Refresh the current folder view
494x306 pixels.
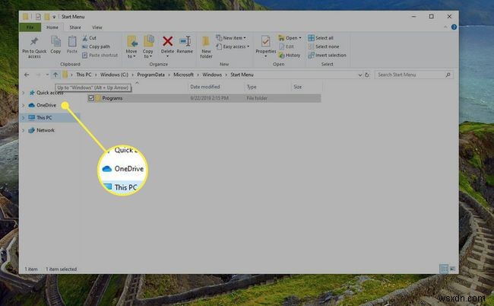(x=367, y=75)
